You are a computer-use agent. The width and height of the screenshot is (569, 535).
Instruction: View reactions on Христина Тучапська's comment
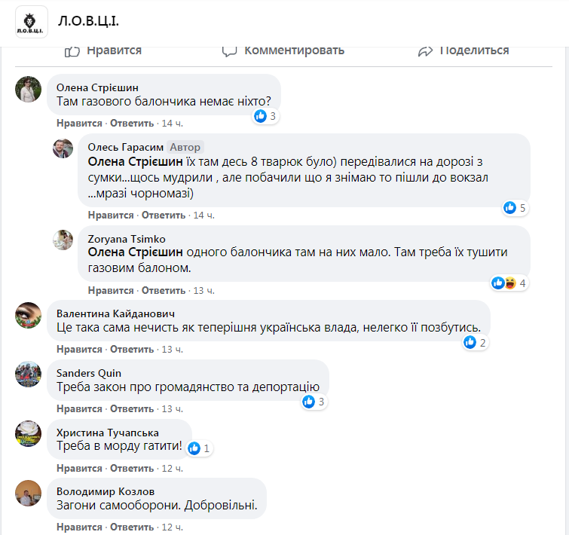coord(200,448)
